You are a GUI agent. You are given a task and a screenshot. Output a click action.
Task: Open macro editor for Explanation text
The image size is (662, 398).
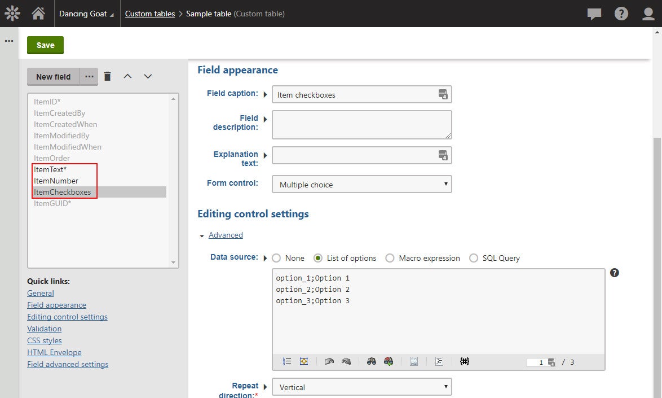click(443, 155)
